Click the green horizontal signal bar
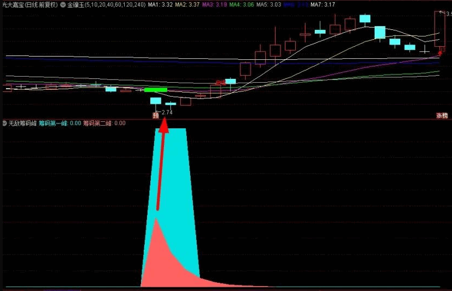The image size is (452, 291). pos(156,90)
